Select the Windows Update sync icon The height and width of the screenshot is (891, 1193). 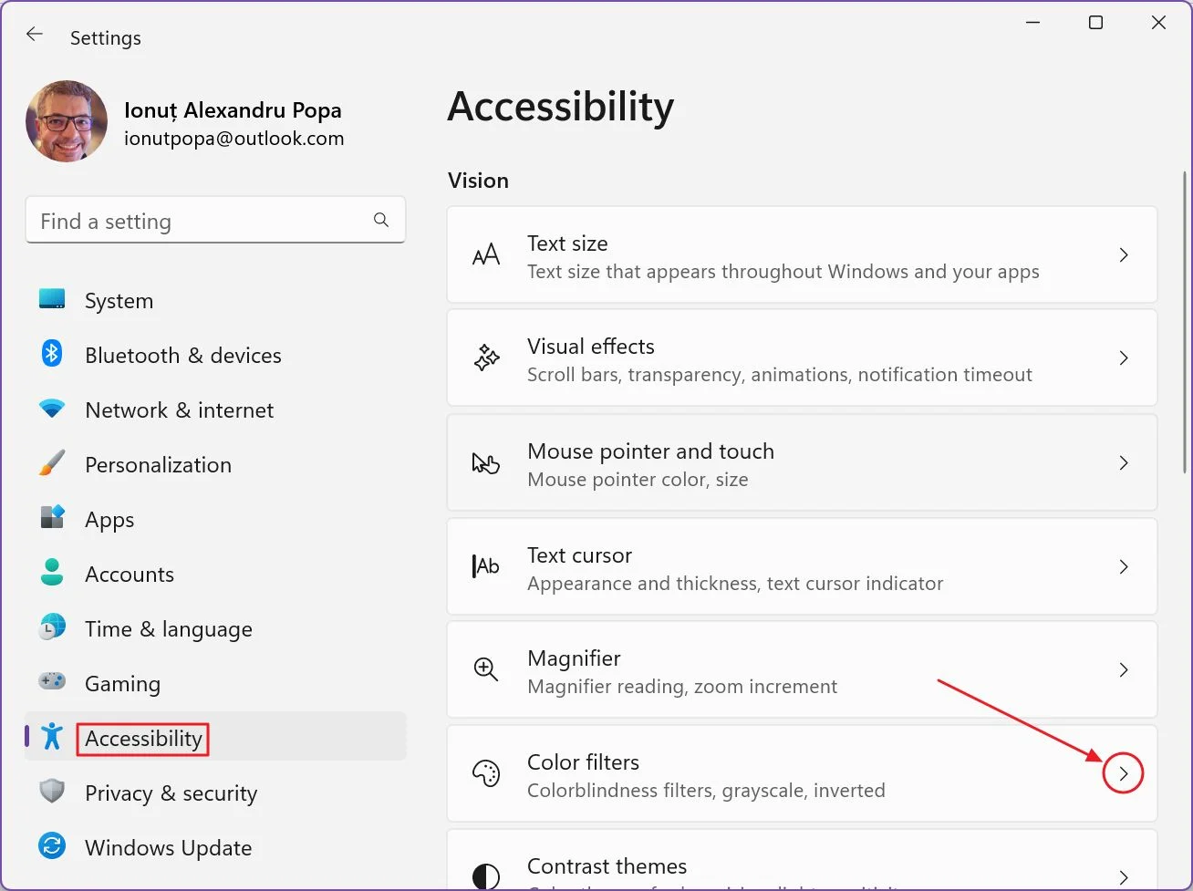pos(52,846)
